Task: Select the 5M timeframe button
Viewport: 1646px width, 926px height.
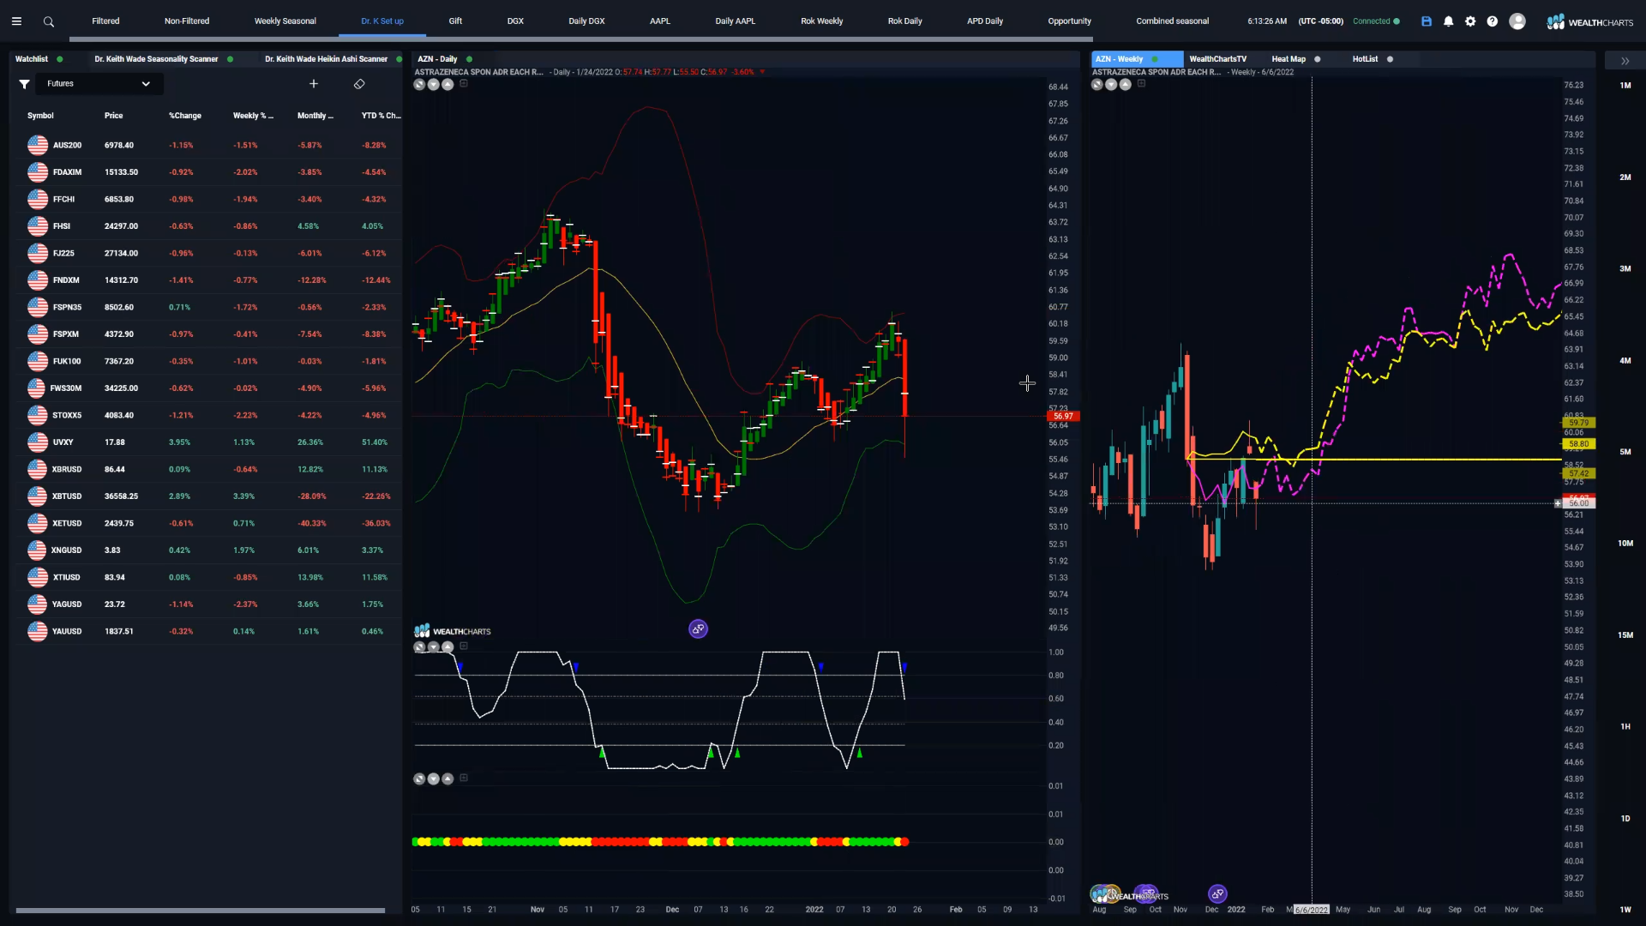Action: (x=1625, y=452)
